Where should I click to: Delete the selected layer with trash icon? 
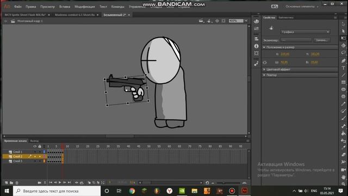(17, 183)
